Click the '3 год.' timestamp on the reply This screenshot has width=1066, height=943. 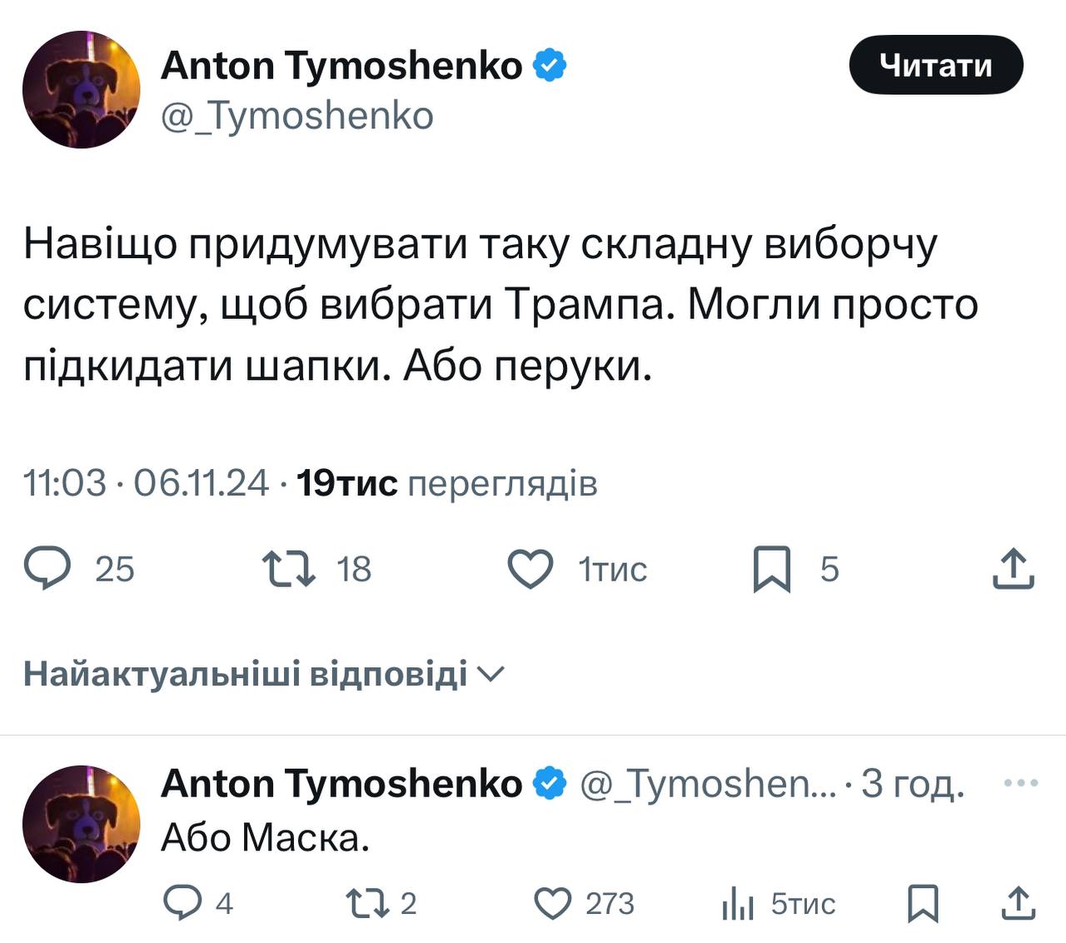click(x=912, y=783)
